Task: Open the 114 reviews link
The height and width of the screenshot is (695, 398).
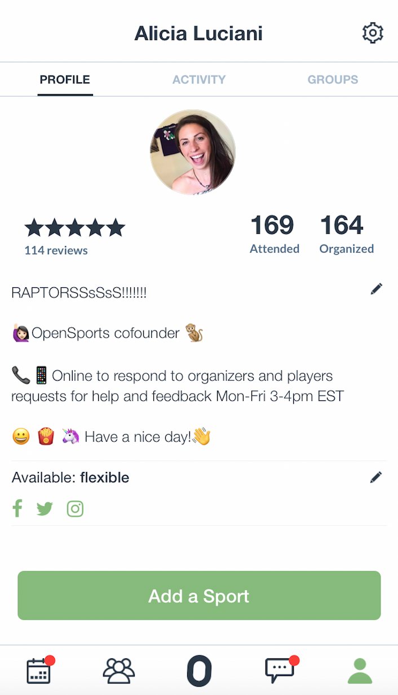Action: [56, 250]
